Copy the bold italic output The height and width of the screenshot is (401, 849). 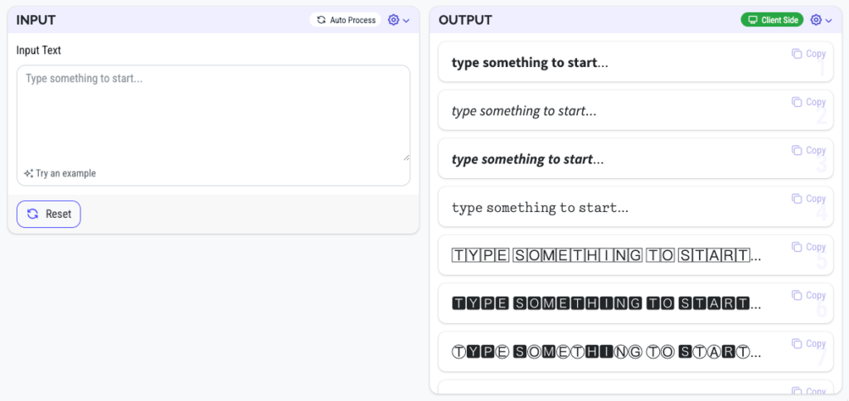tap(808, 150)
